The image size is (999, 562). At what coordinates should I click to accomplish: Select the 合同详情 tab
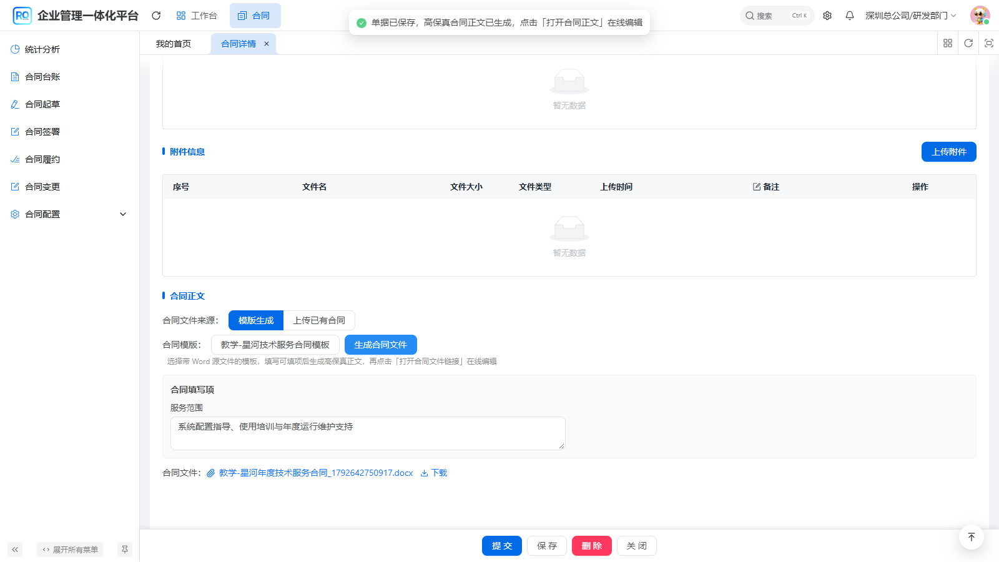click(x=239, y=44)
